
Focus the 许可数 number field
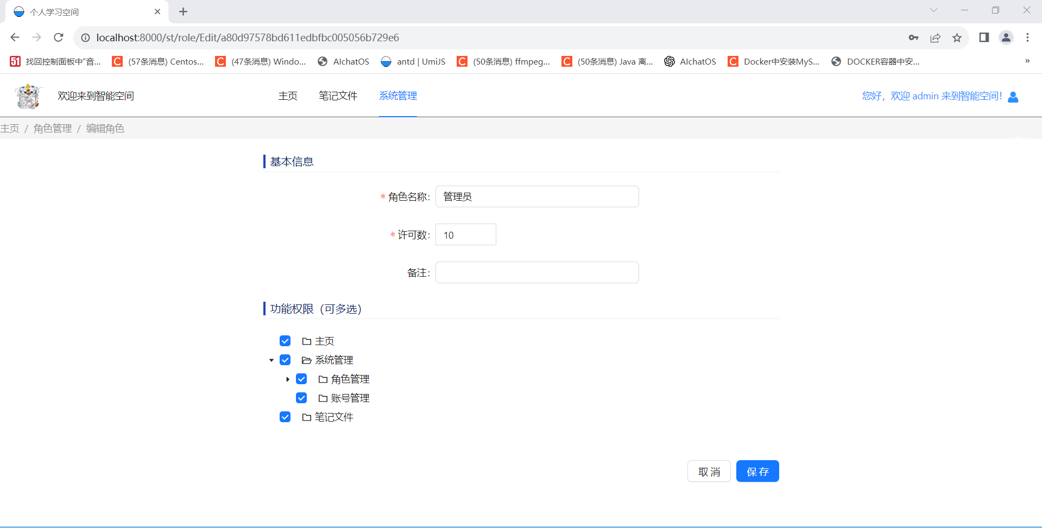(466, 234)
